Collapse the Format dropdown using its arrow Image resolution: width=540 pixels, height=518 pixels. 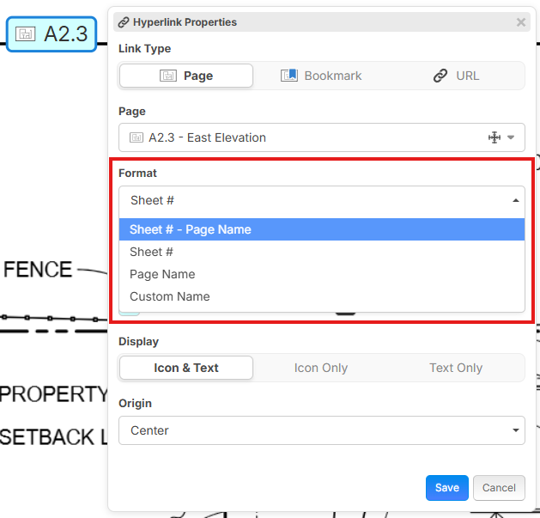pos(515,200)
